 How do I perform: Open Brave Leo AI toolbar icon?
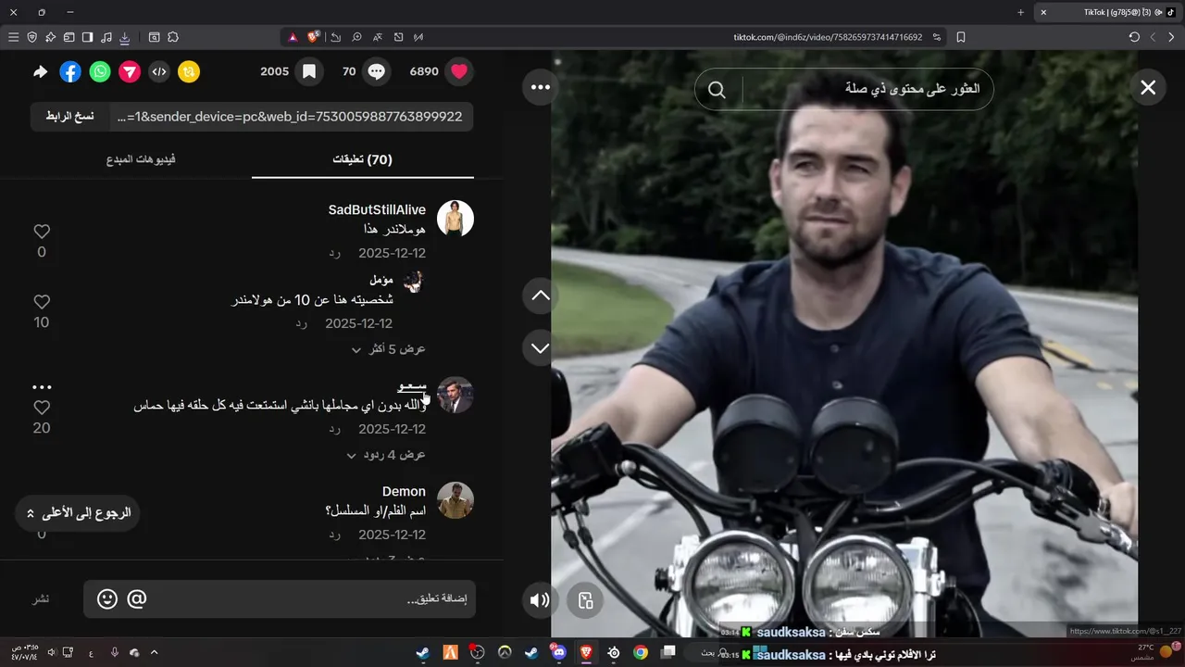[50, 37]
